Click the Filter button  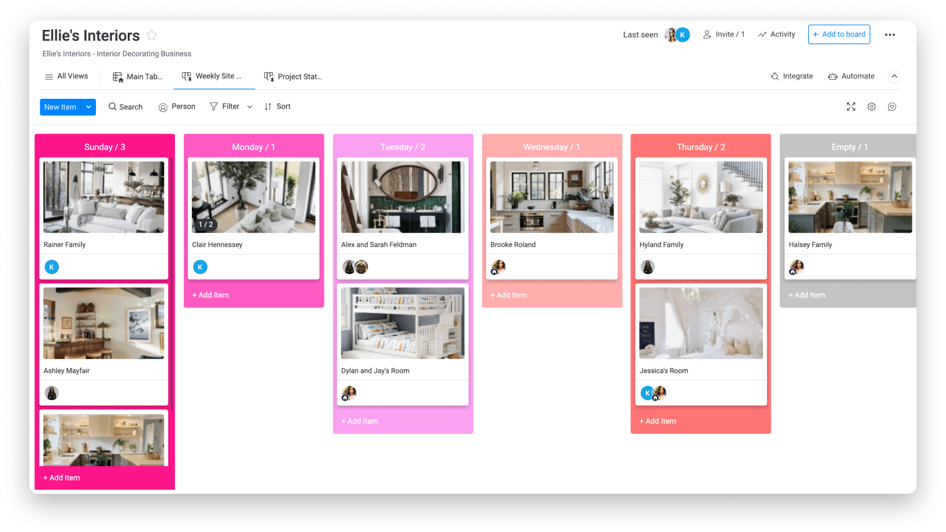coord(225,106)
